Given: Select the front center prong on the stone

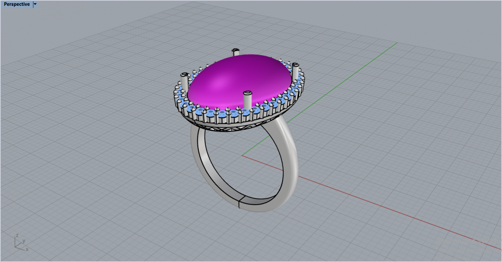Looking at the screenshot, I should [x=247, y=100].
